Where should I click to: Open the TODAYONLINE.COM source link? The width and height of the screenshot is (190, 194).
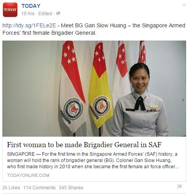[28, 175]
